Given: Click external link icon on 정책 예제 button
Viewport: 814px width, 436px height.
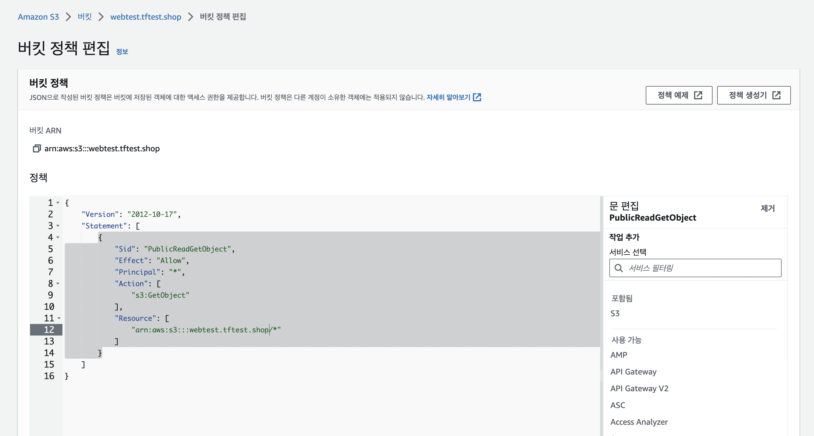Looking at the screenshot, I should (x=698, y=95).
